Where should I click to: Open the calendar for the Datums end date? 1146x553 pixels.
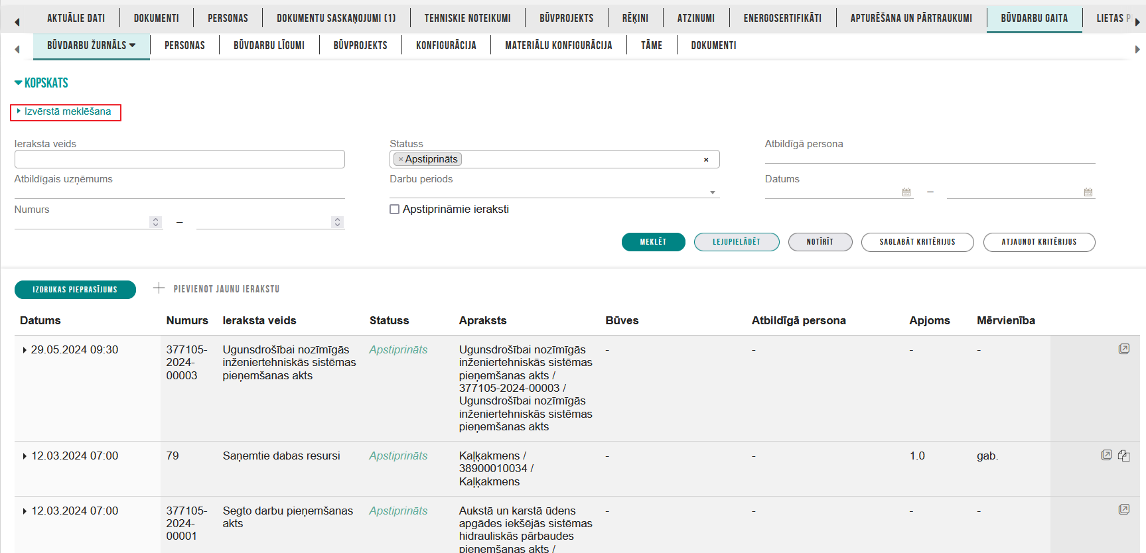click(x=1088, y=192)
